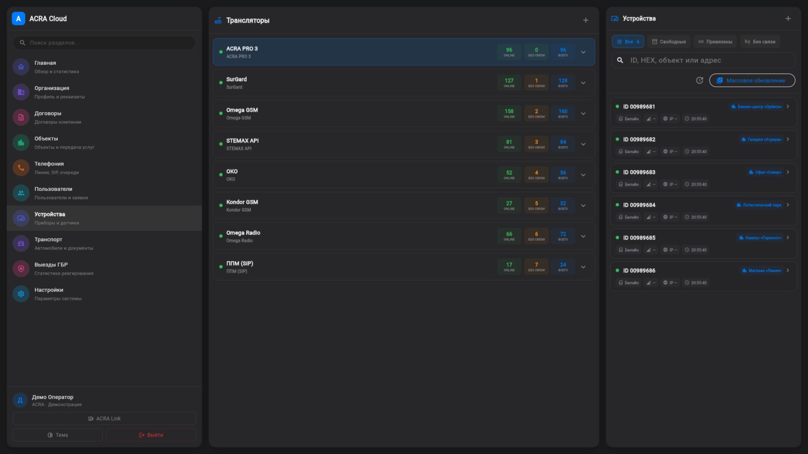This screenshot has height=454, width=808.
Task: Click the magnifier icon in the device search
Action: 620,60
